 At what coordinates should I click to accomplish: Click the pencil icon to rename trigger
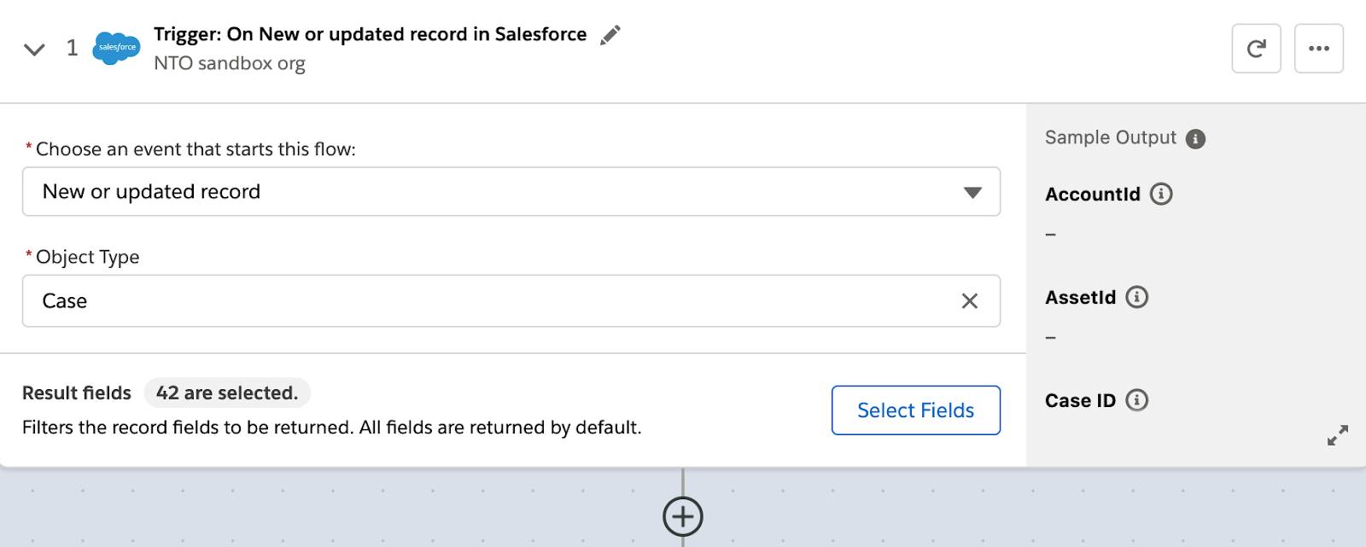click(x=610, y=35)
